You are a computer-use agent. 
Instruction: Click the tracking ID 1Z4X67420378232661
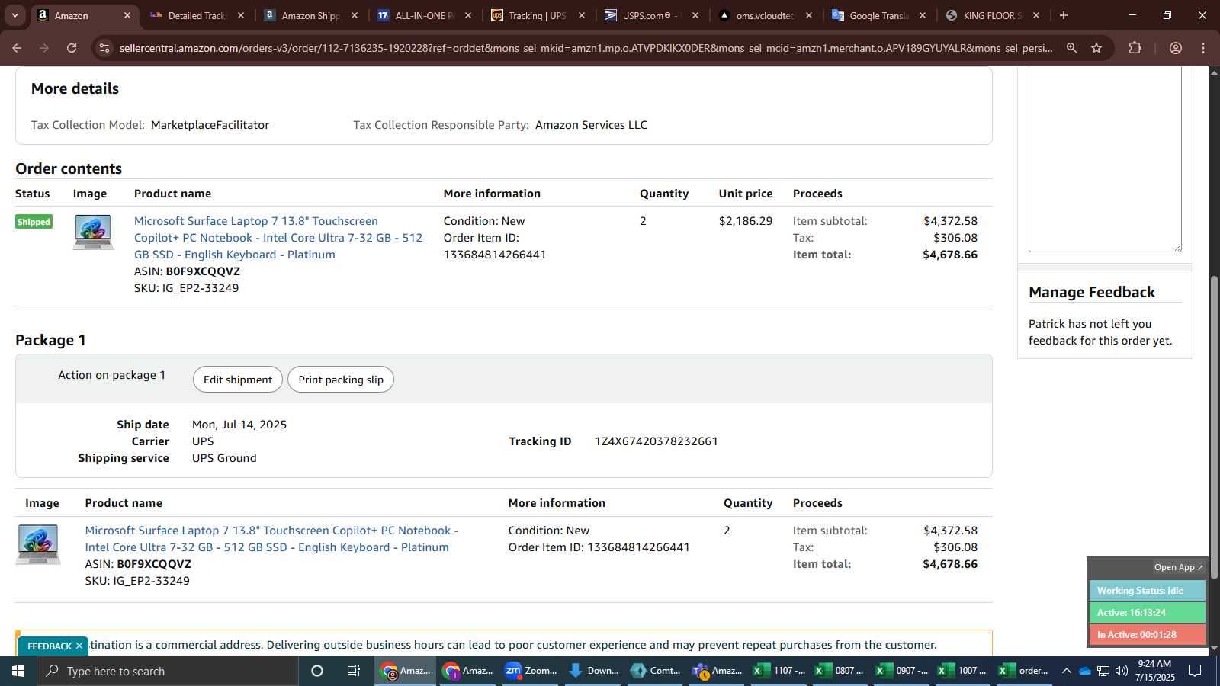[657, 441]
